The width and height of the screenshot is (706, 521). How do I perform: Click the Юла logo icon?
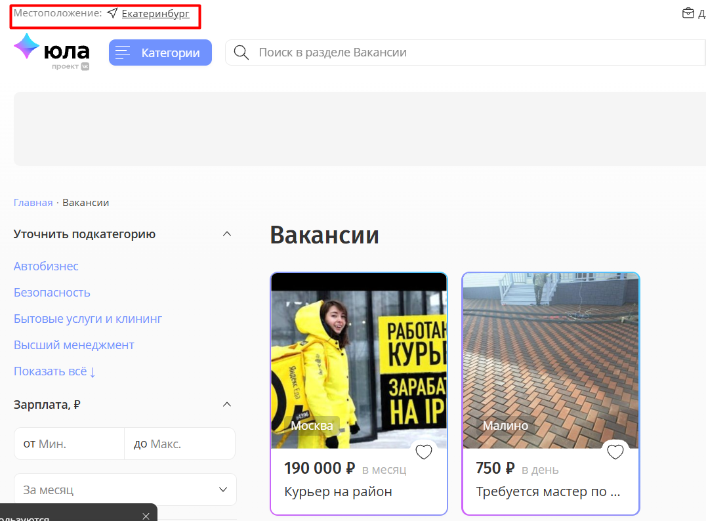tap(27, 47)
